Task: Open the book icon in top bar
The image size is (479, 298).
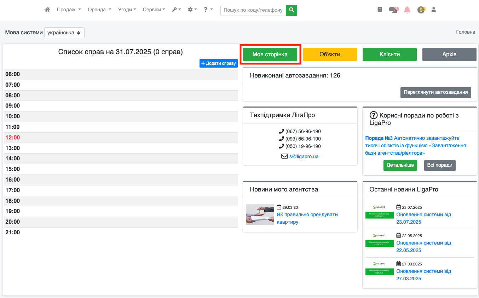Action: coord(380,10)
